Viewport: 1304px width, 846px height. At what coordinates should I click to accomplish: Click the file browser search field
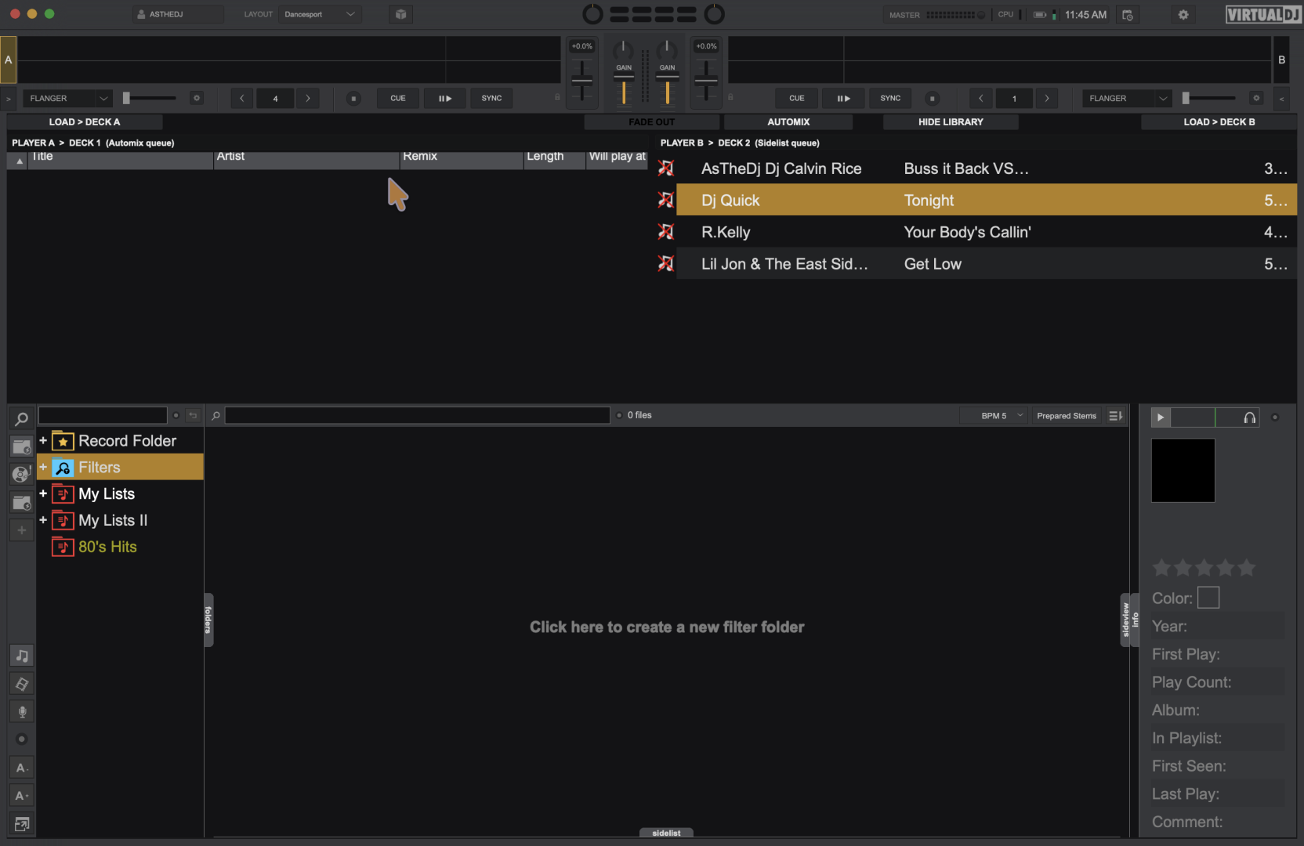[x=417, y=416]
